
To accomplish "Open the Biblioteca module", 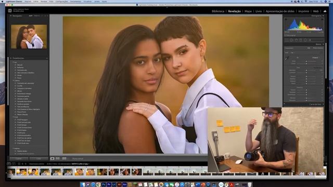I will (x=218, y=11).
